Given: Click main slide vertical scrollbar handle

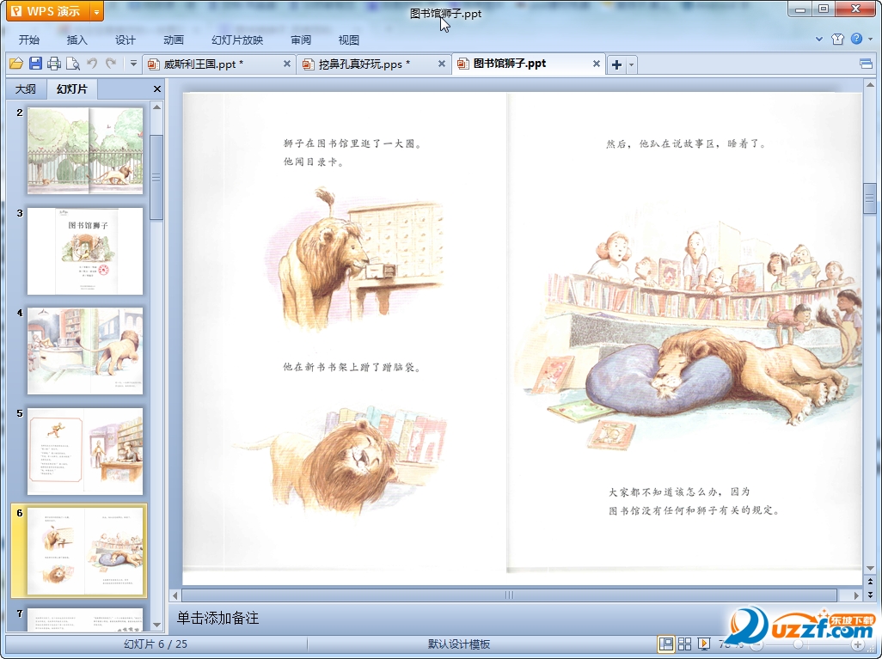Looking at the screenshot, I should click(x=870, y=198).
